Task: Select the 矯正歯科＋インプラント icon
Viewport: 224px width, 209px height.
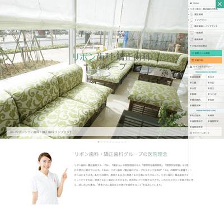Action: click(x=192, y=26)
